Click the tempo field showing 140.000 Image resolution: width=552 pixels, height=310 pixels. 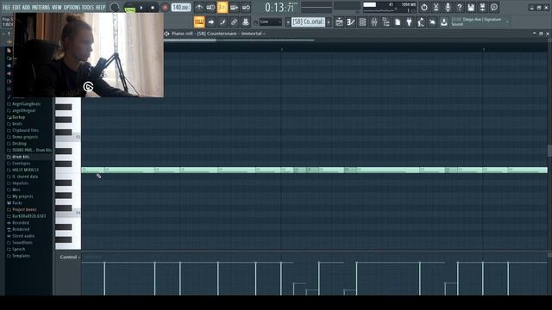click(181, 8)
